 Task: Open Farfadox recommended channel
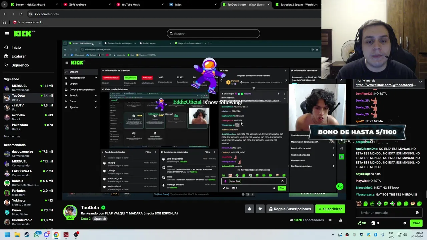[x=28, y=193]
